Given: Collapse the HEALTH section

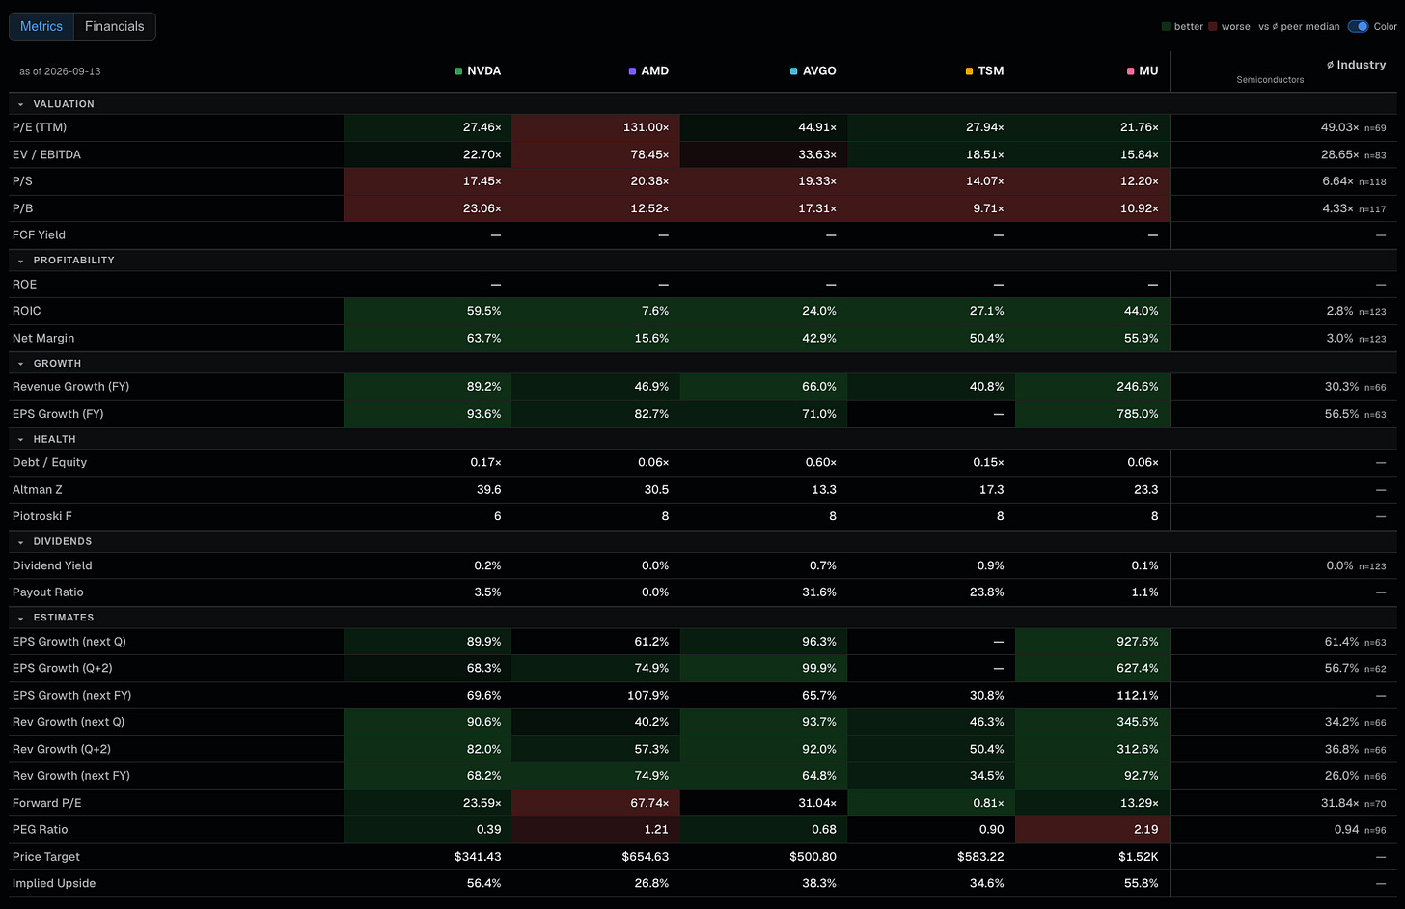Looking at the screenshot, I should [x=21, y=439].
